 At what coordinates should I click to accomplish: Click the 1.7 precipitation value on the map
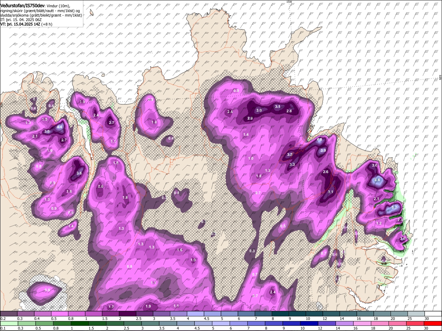(x=111, y=307)
